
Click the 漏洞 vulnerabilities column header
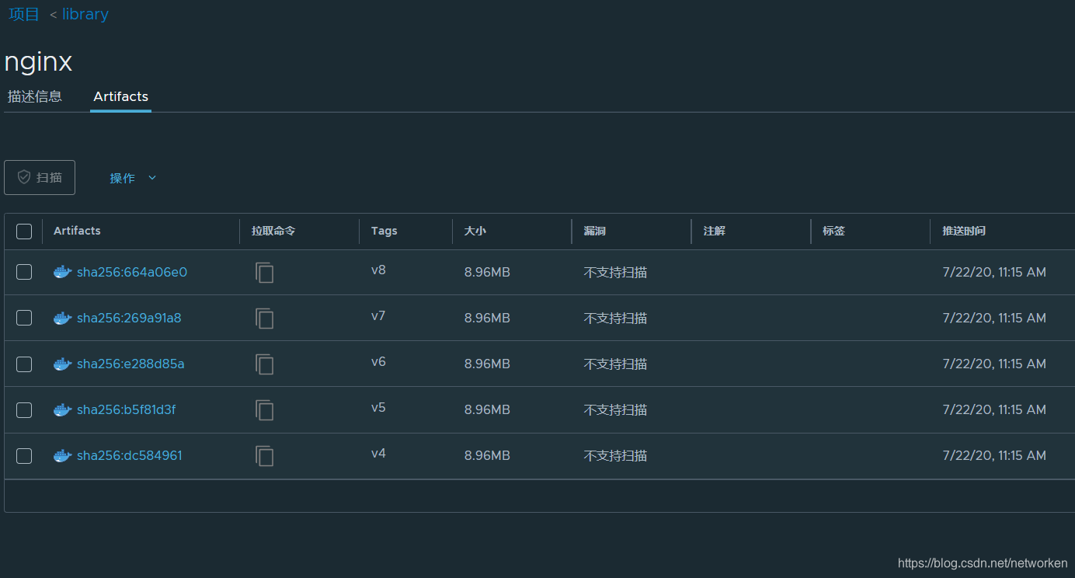[x=595, y=231]
